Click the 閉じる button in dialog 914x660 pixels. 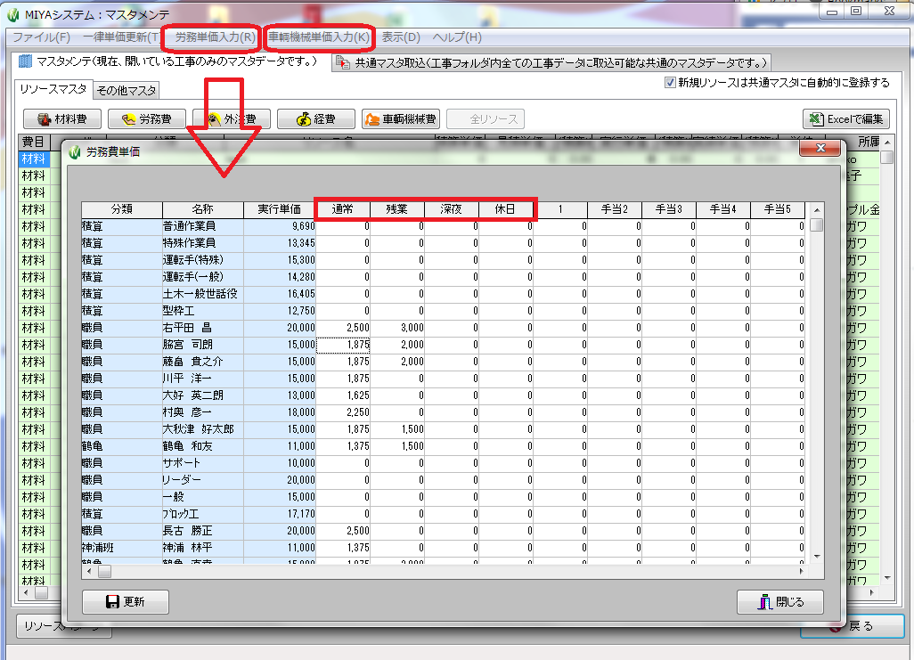pyautogui.click(x=780, y=602)
